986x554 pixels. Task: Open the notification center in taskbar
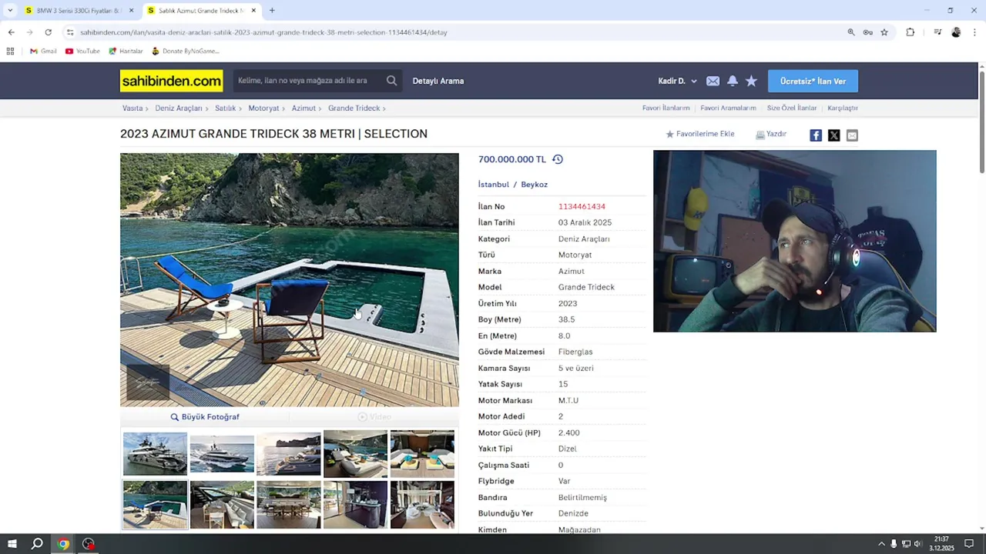pyautogui.click(x=969, y=544)
